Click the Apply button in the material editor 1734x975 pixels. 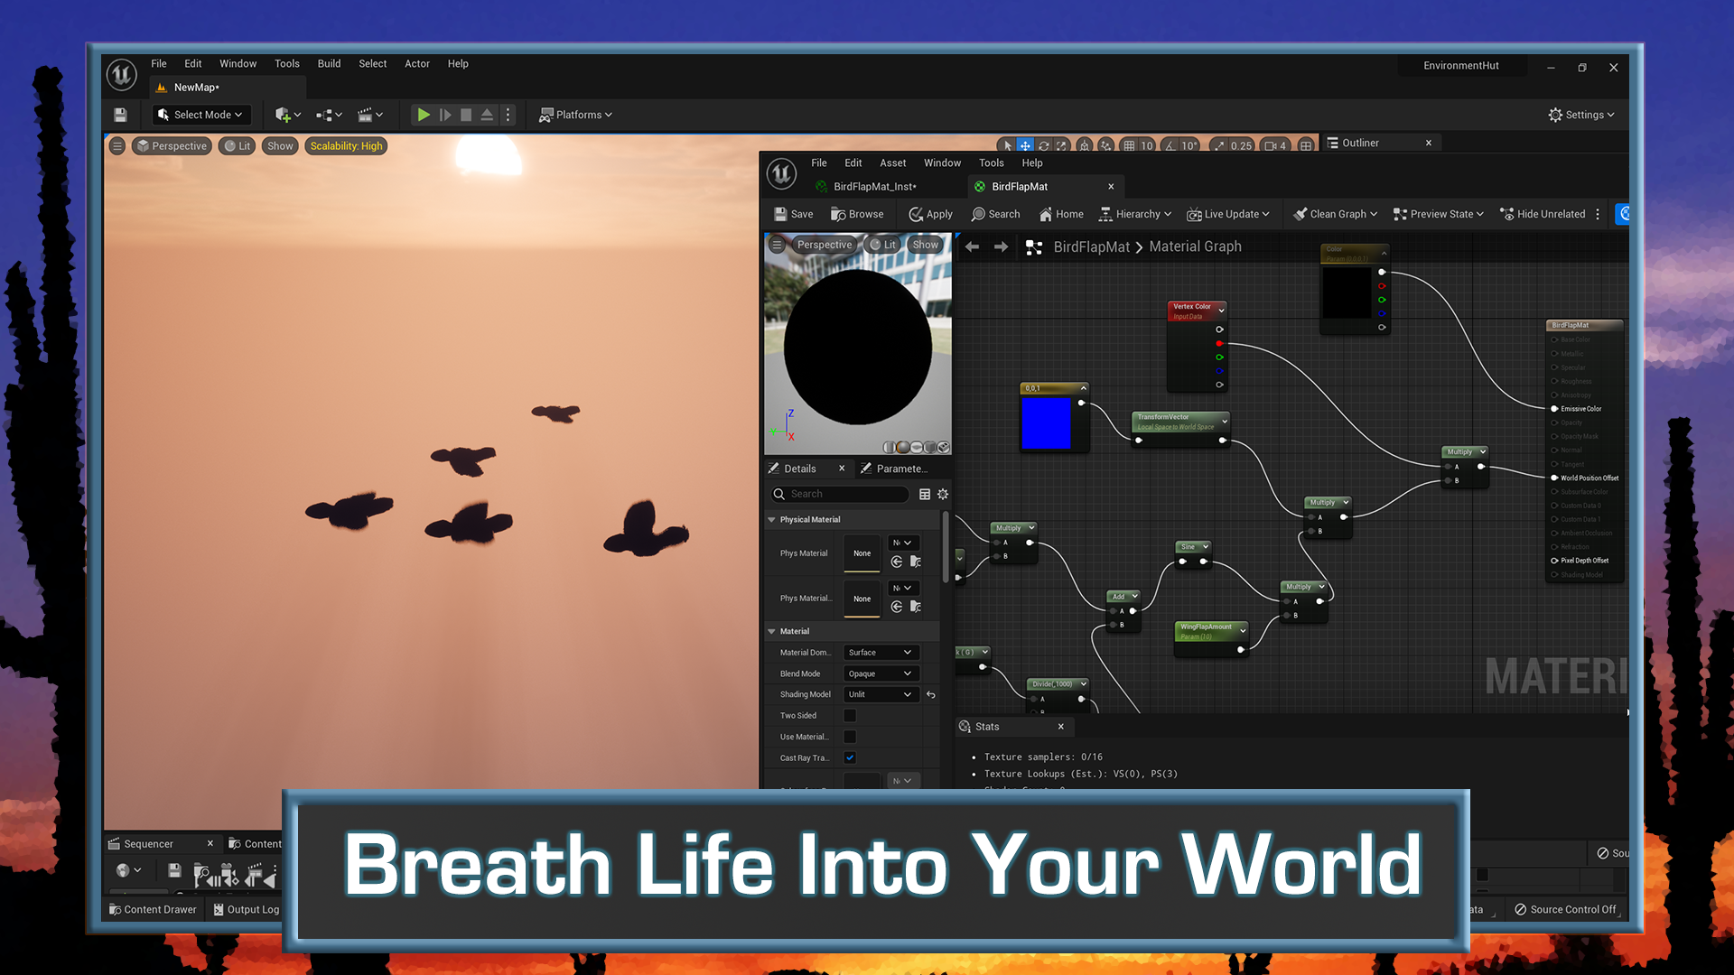[x=930, y=214]
